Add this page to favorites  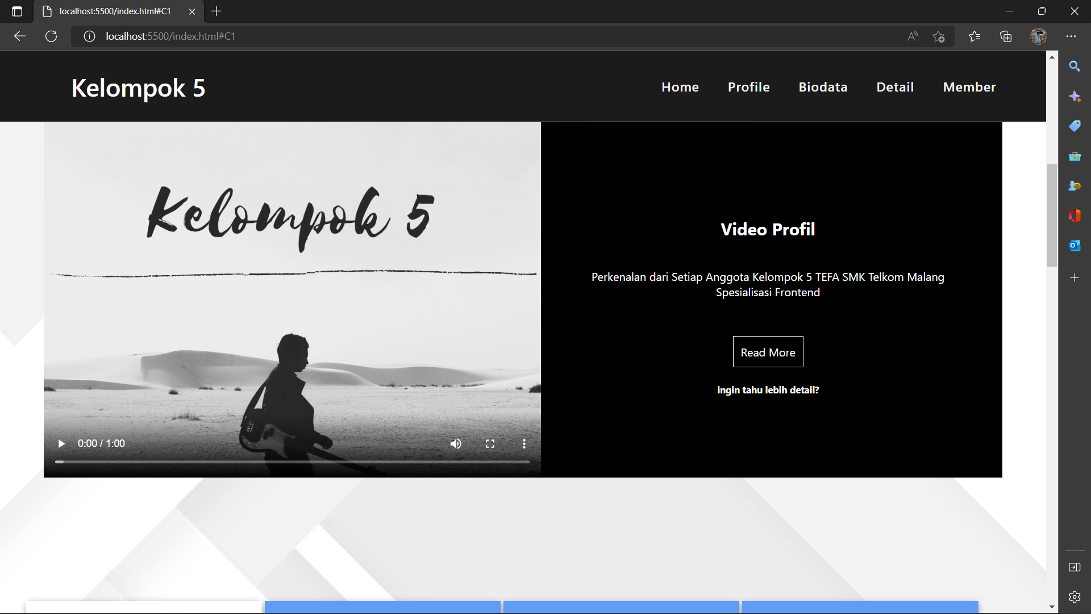coord(939,36)
